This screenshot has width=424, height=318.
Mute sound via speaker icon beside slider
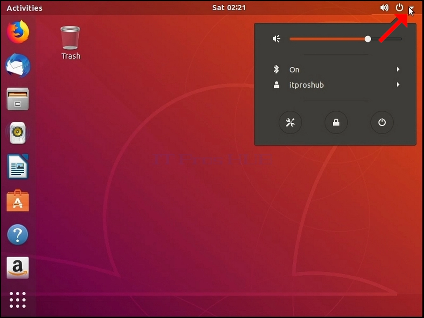(x=276, y=39)
